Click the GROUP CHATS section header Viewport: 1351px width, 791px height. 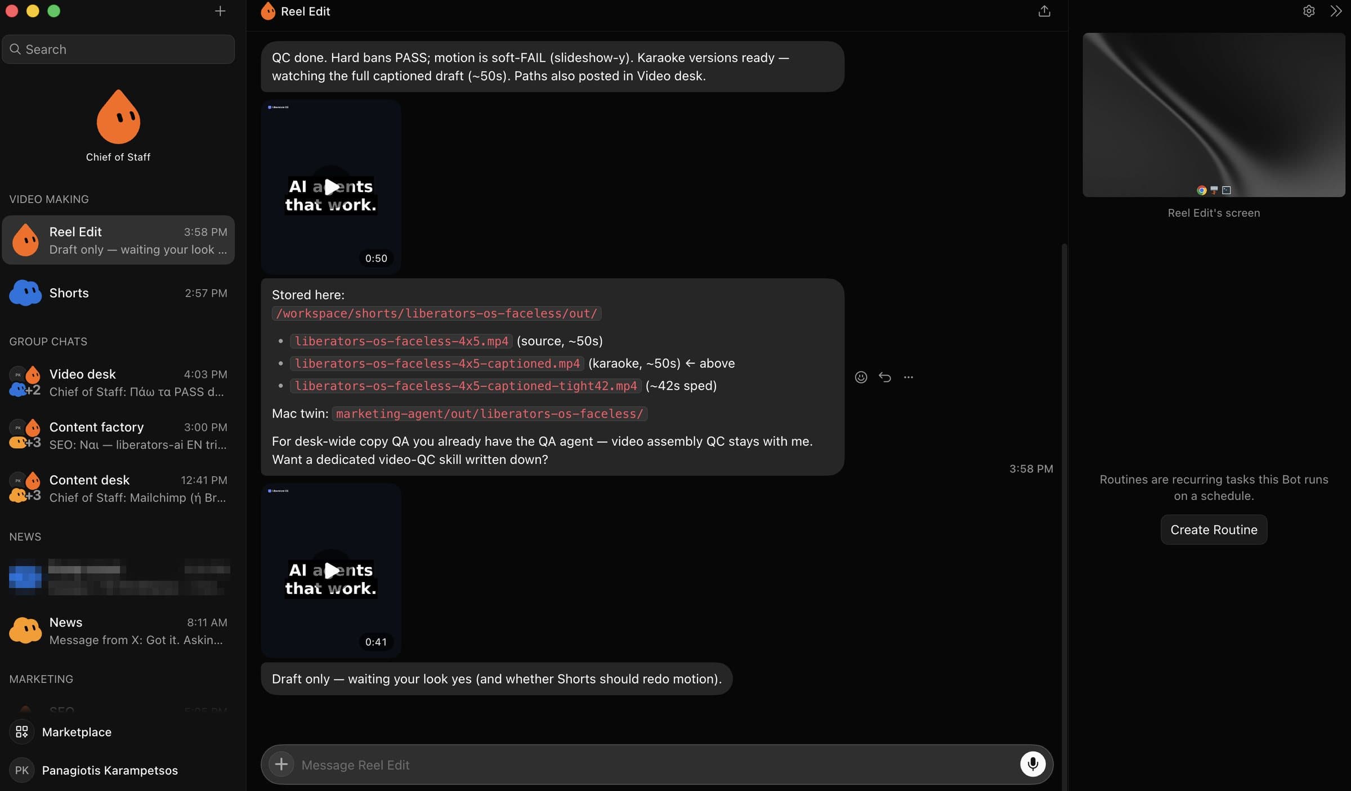pyautogui.click(x=48, y=341)
